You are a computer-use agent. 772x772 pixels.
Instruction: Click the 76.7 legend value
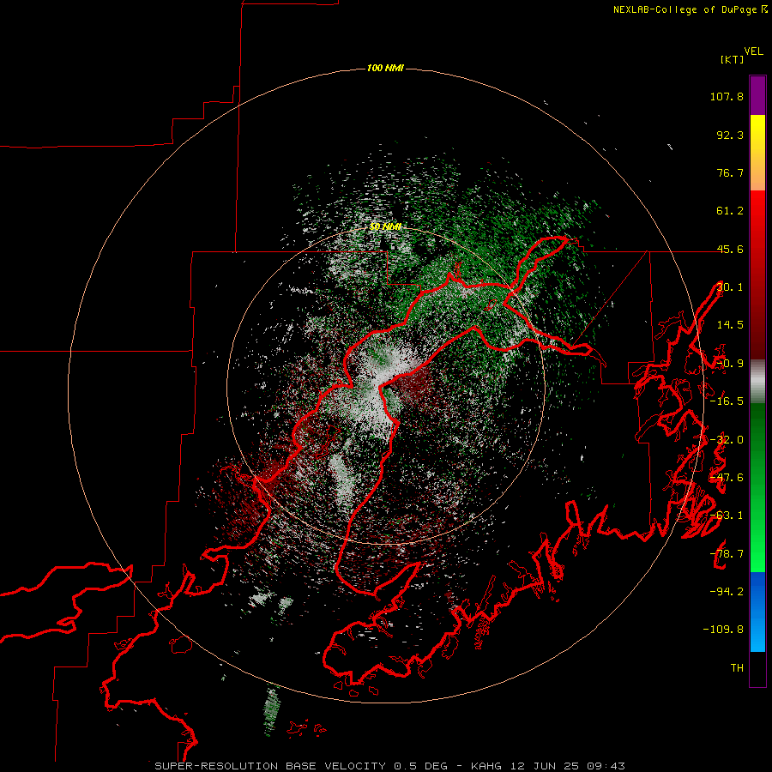click(730, 172)
